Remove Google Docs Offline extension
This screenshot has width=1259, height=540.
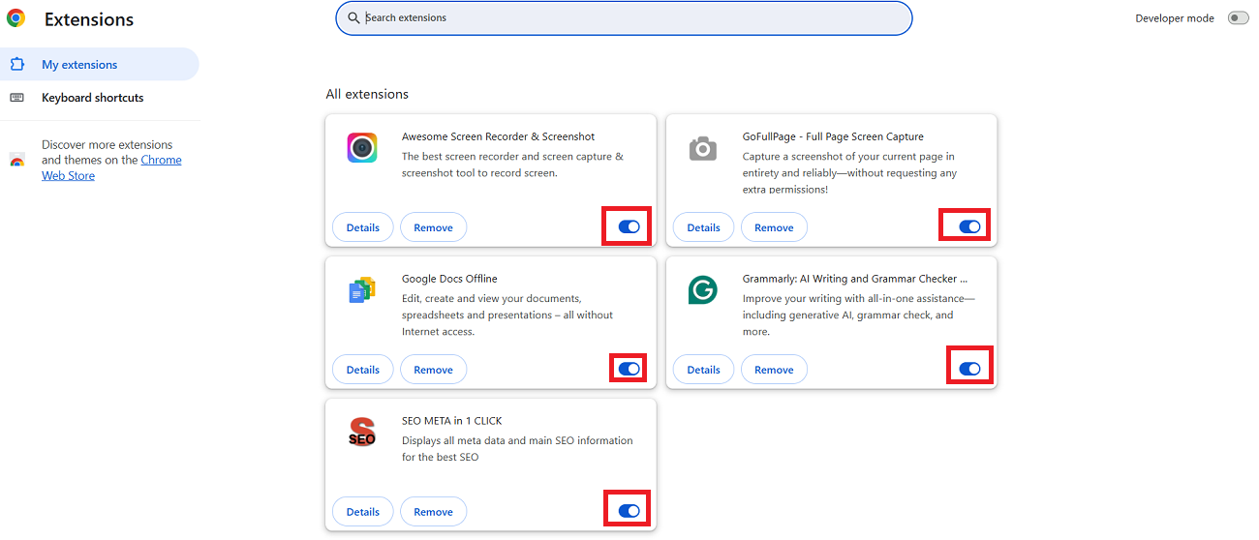433,370
